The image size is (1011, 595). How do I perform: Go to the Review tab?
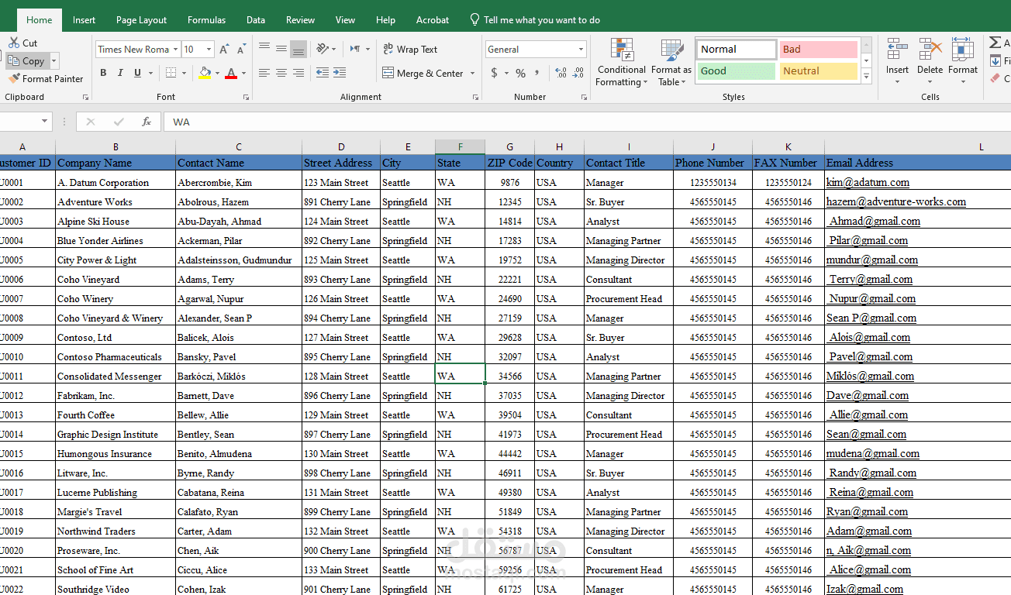click(x=301, y=20)
